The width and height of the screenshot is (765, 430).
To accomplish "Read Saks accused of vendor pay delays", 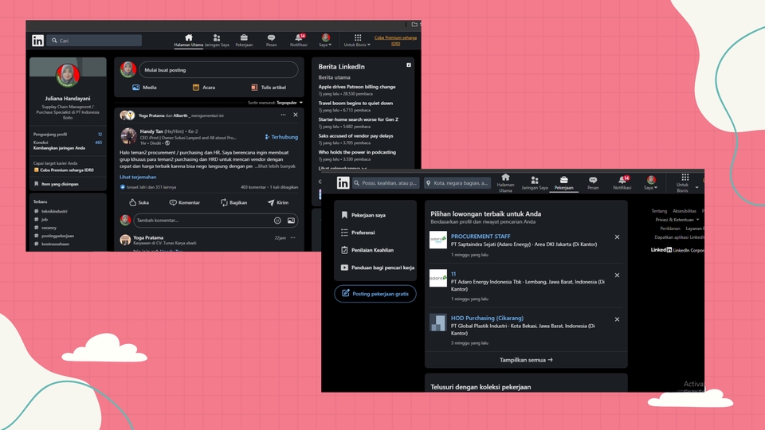I will click(x=355, y=136).
